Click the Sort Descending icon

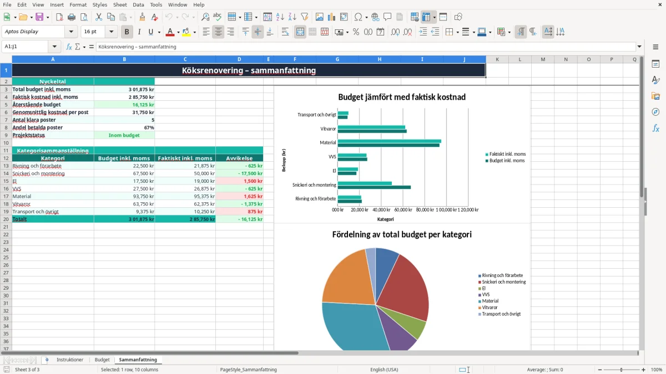point(292,17)
